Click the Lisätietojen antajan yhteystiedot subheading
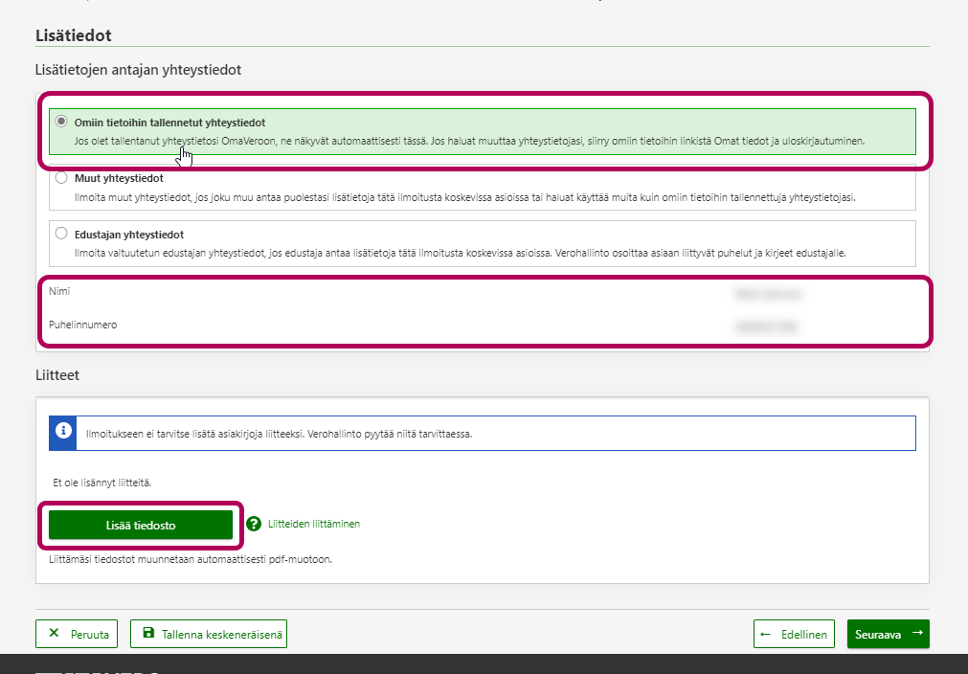 [138, 70]
